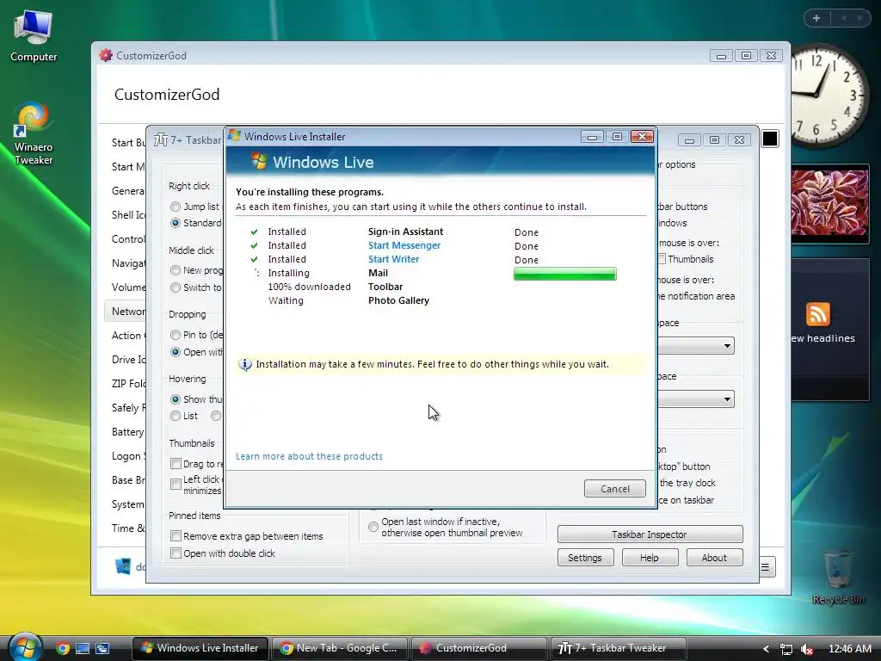Select the Winaero Tweaker desktop shortcut
The width and height of the screenshot is (881, 661).
click(34, 133)
